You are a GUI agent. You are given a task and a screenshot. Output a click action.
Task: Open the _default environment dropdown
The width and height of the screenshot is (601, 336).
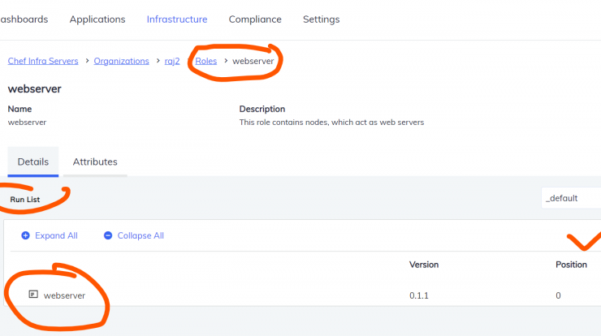571,198
